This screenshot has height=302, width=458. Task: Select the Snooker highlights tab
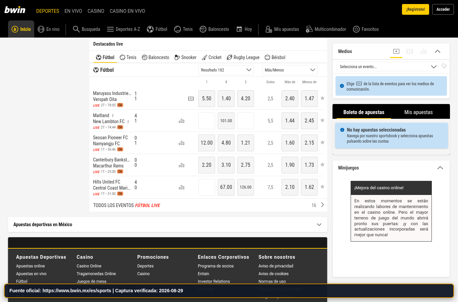pyautogui.click(x=186, y=57)
